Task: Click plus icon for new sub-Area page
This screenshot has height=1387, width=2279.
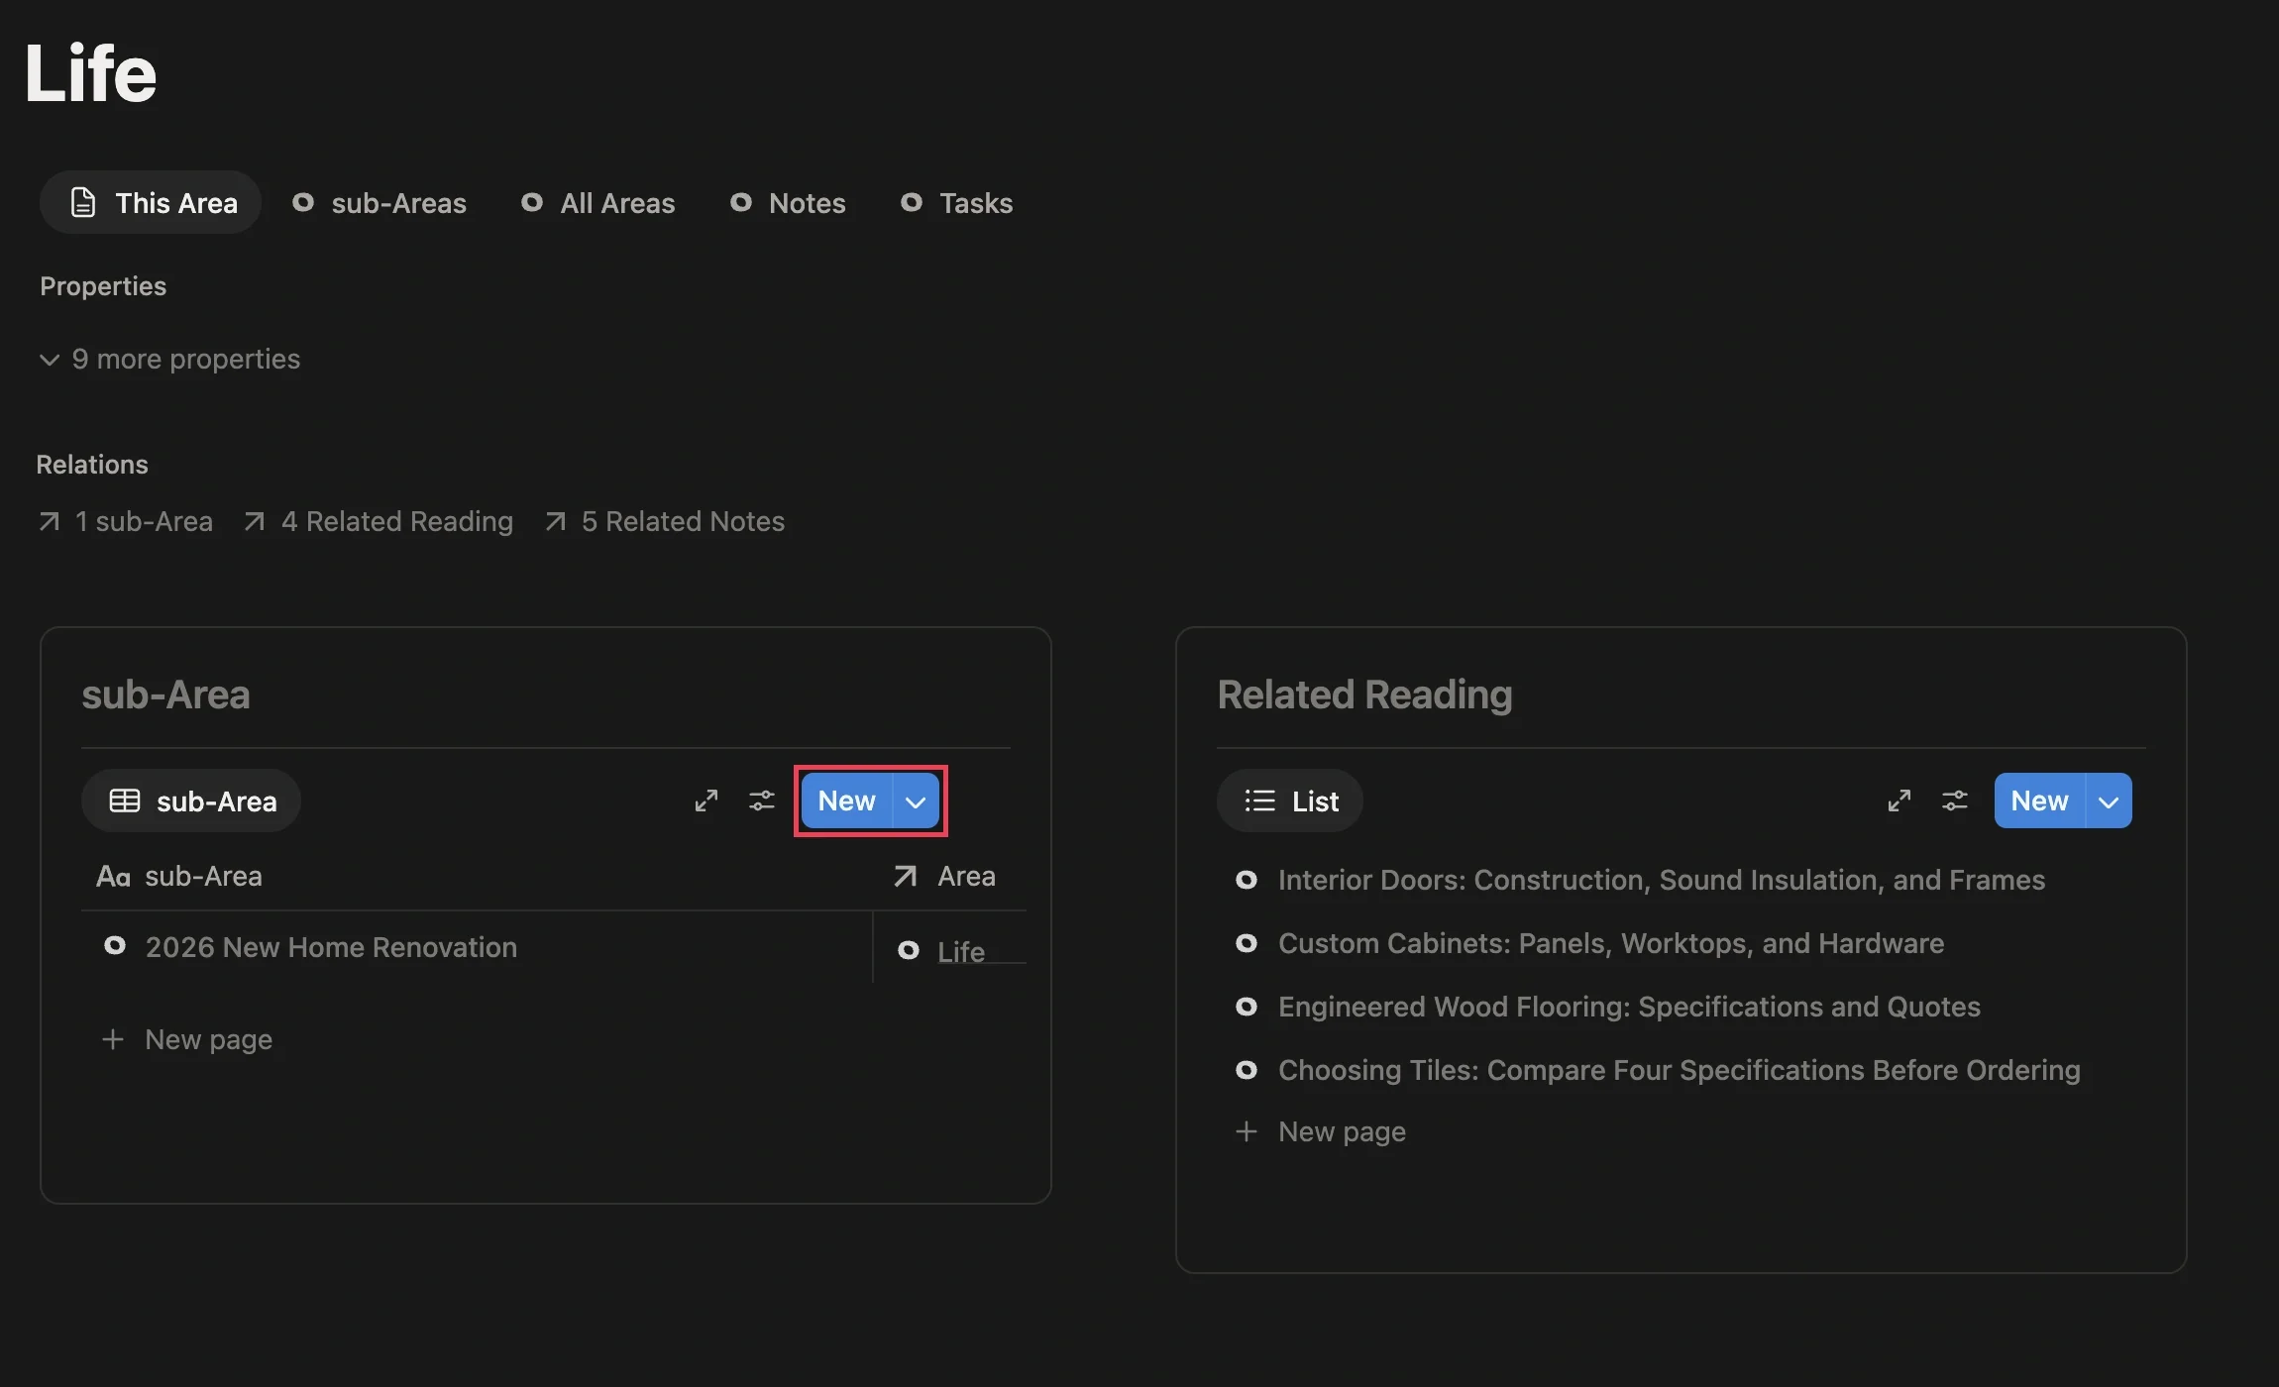Action: point(113,1039)
